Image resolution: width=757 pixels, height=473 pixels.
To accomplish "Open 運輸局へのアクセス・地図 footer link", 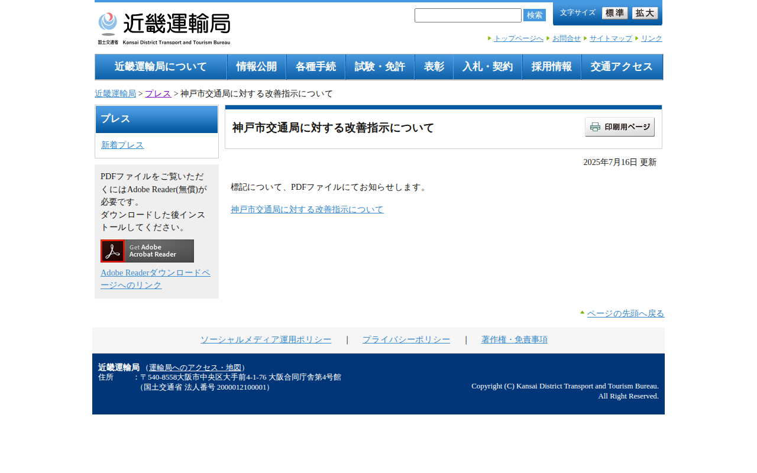I will click(195, 367).
